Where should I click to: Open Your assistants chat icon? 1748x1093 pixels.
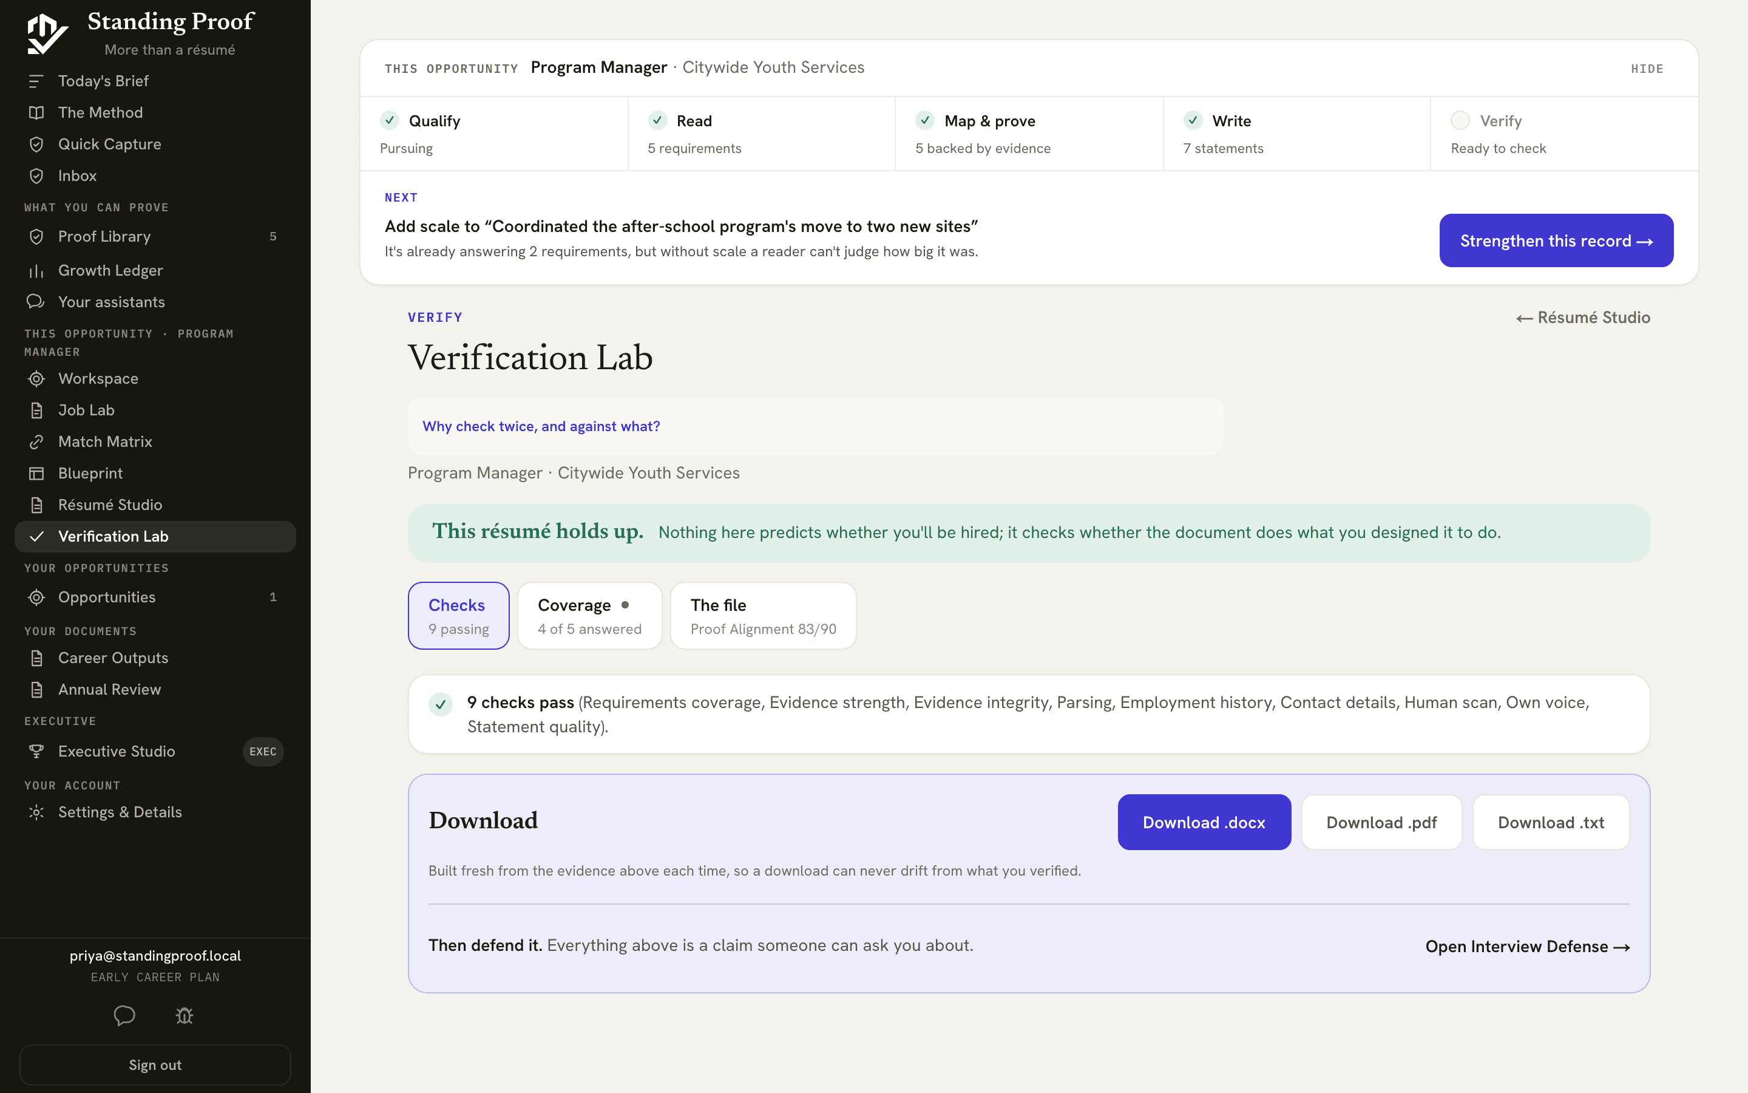[x=36, y=302]
